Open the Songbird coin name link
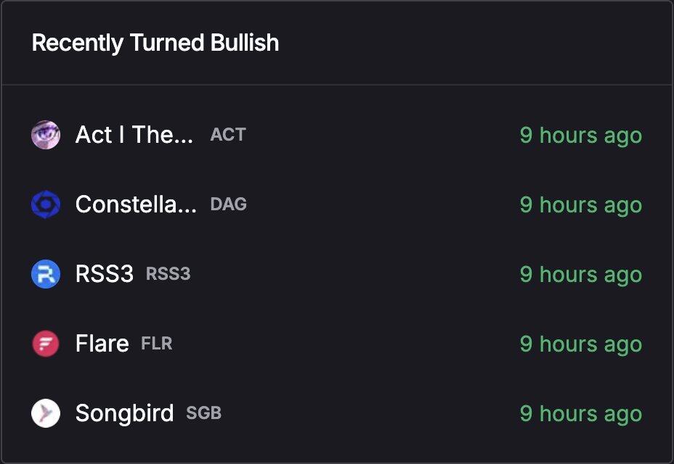This screenshot has height=464, width=674. click(x=125, y=413)
